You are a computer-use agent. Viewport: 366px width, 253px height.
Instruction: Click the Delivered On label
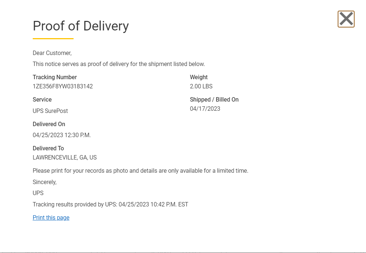(49, 124)
